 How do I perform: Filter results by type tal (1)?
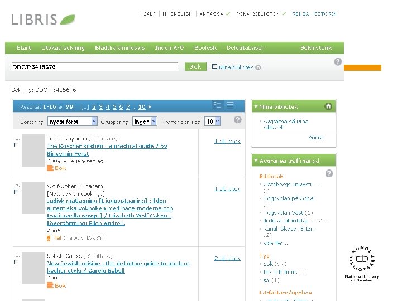[x=271, y=280]
